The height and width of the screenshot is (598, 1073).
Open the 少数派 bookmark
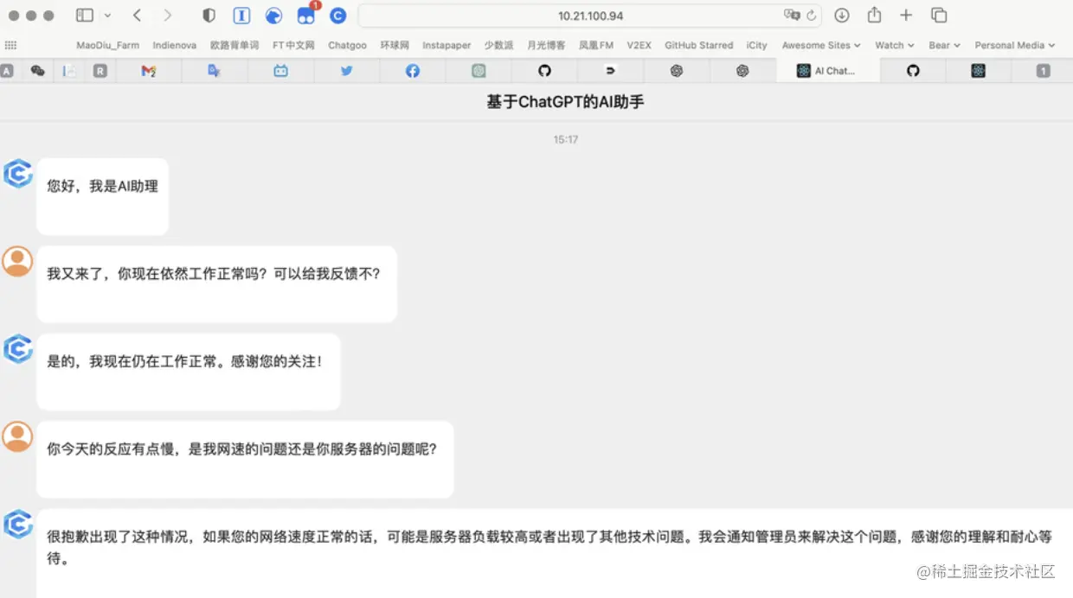498,45
